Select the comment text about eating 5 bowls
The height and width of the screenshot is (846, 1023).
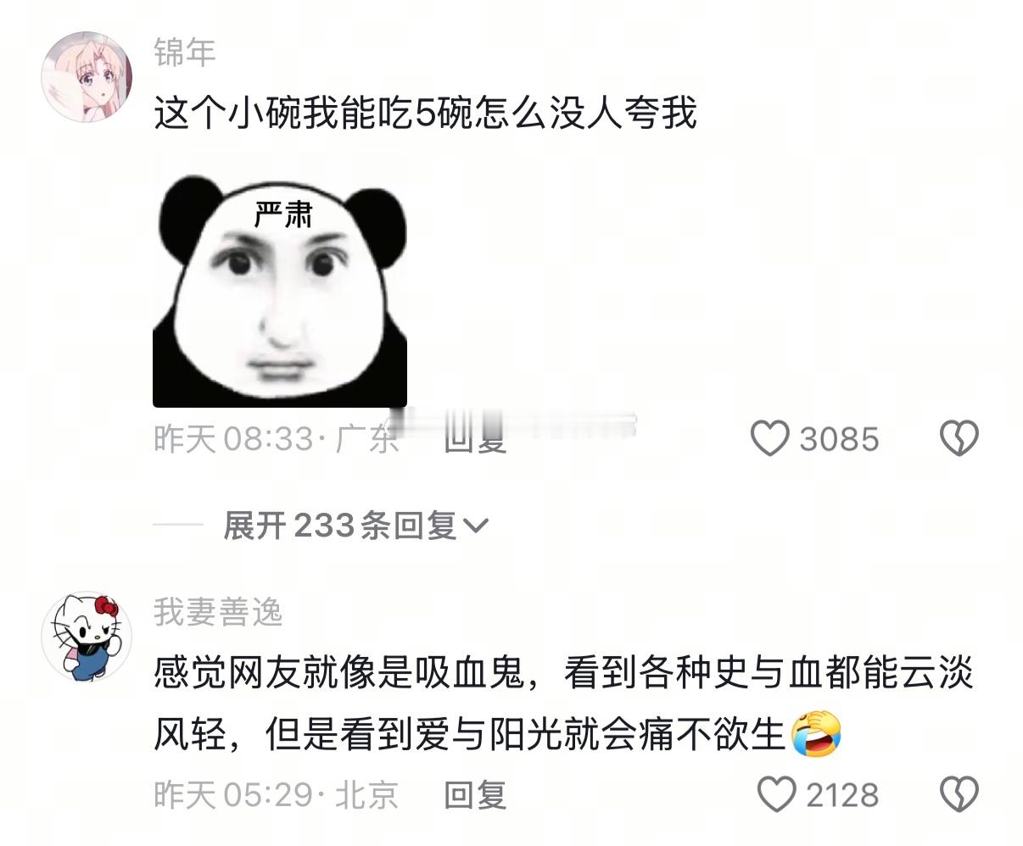[x=425, y=113]
